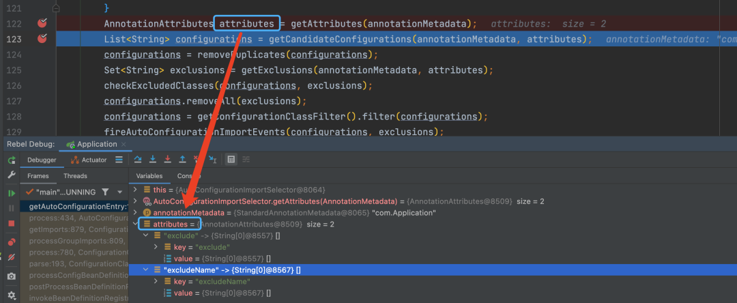
Task: Open the gear settings icon in debug sidebar
Action: [12, 295]
